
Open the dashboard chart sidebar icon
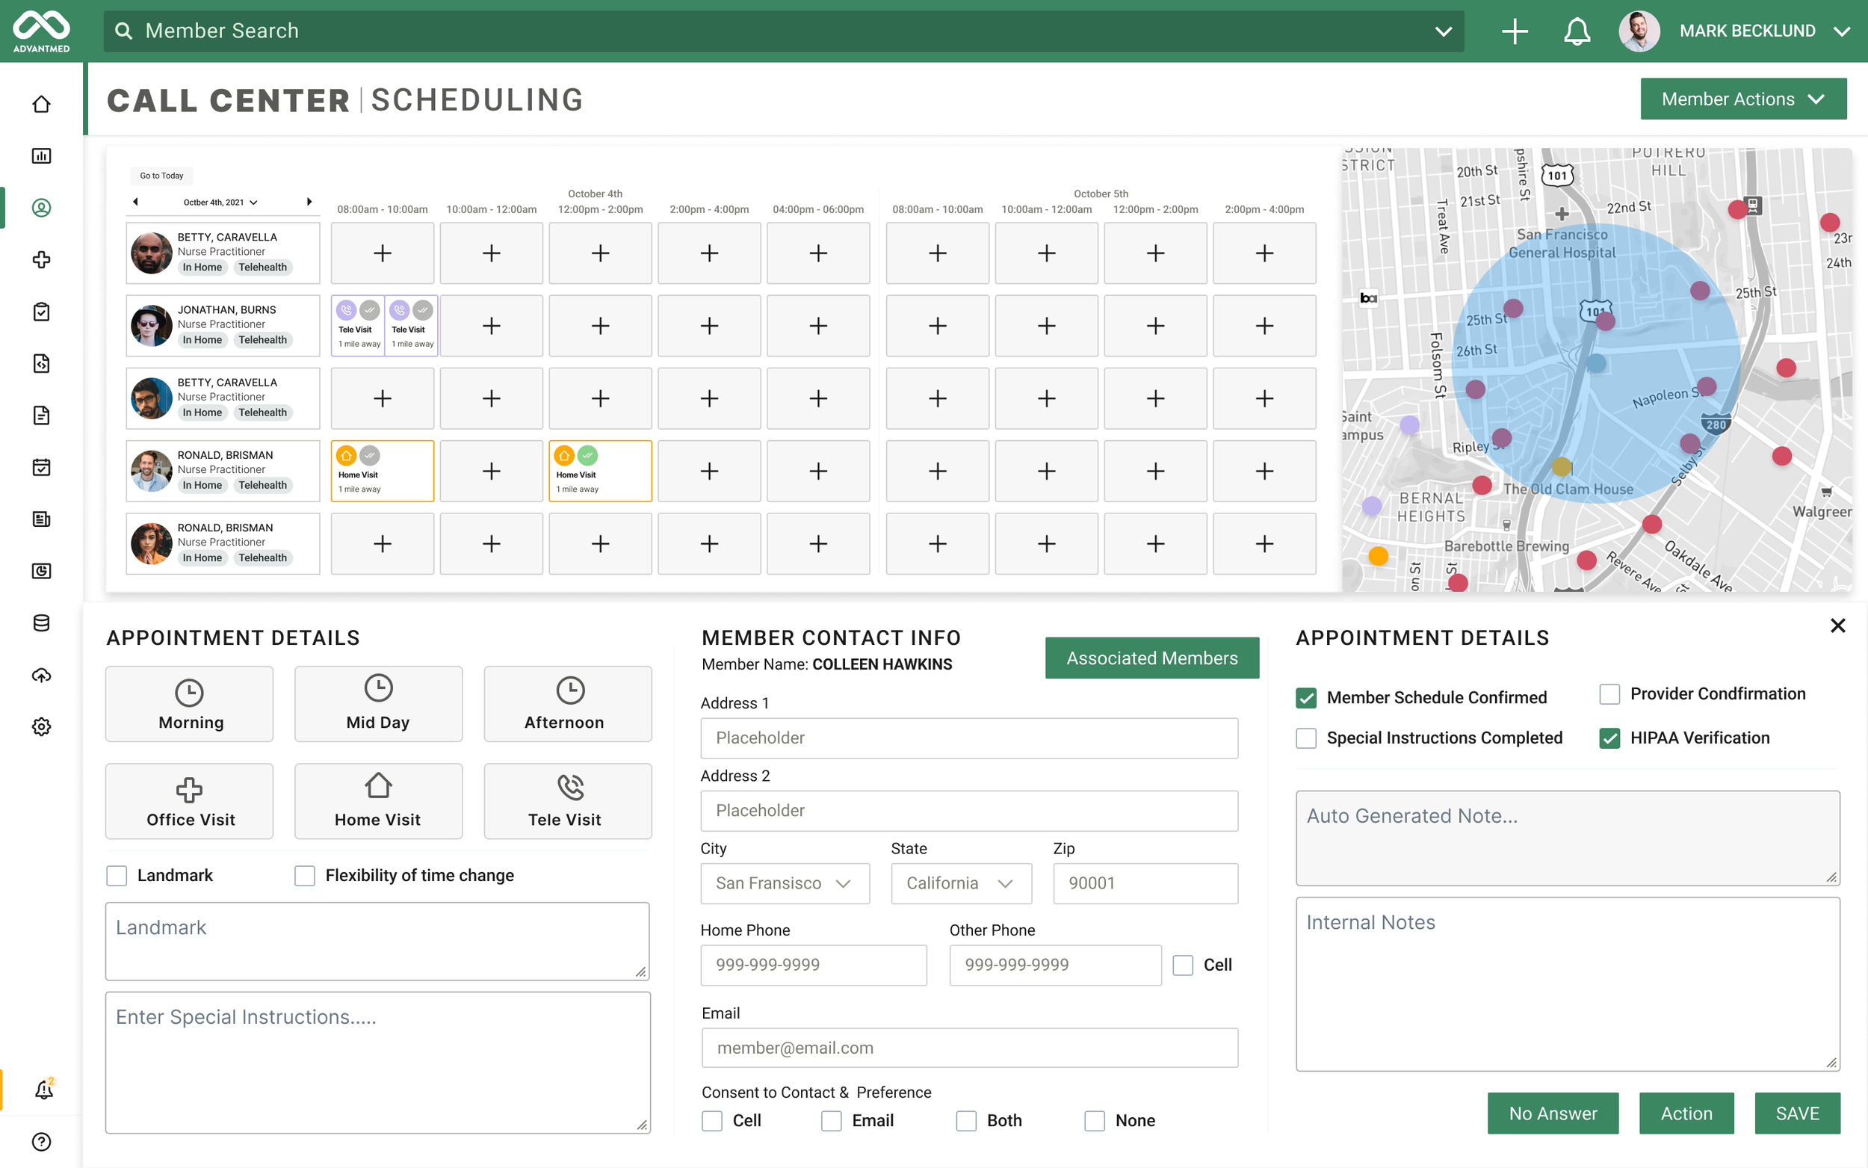coord(42,156)
